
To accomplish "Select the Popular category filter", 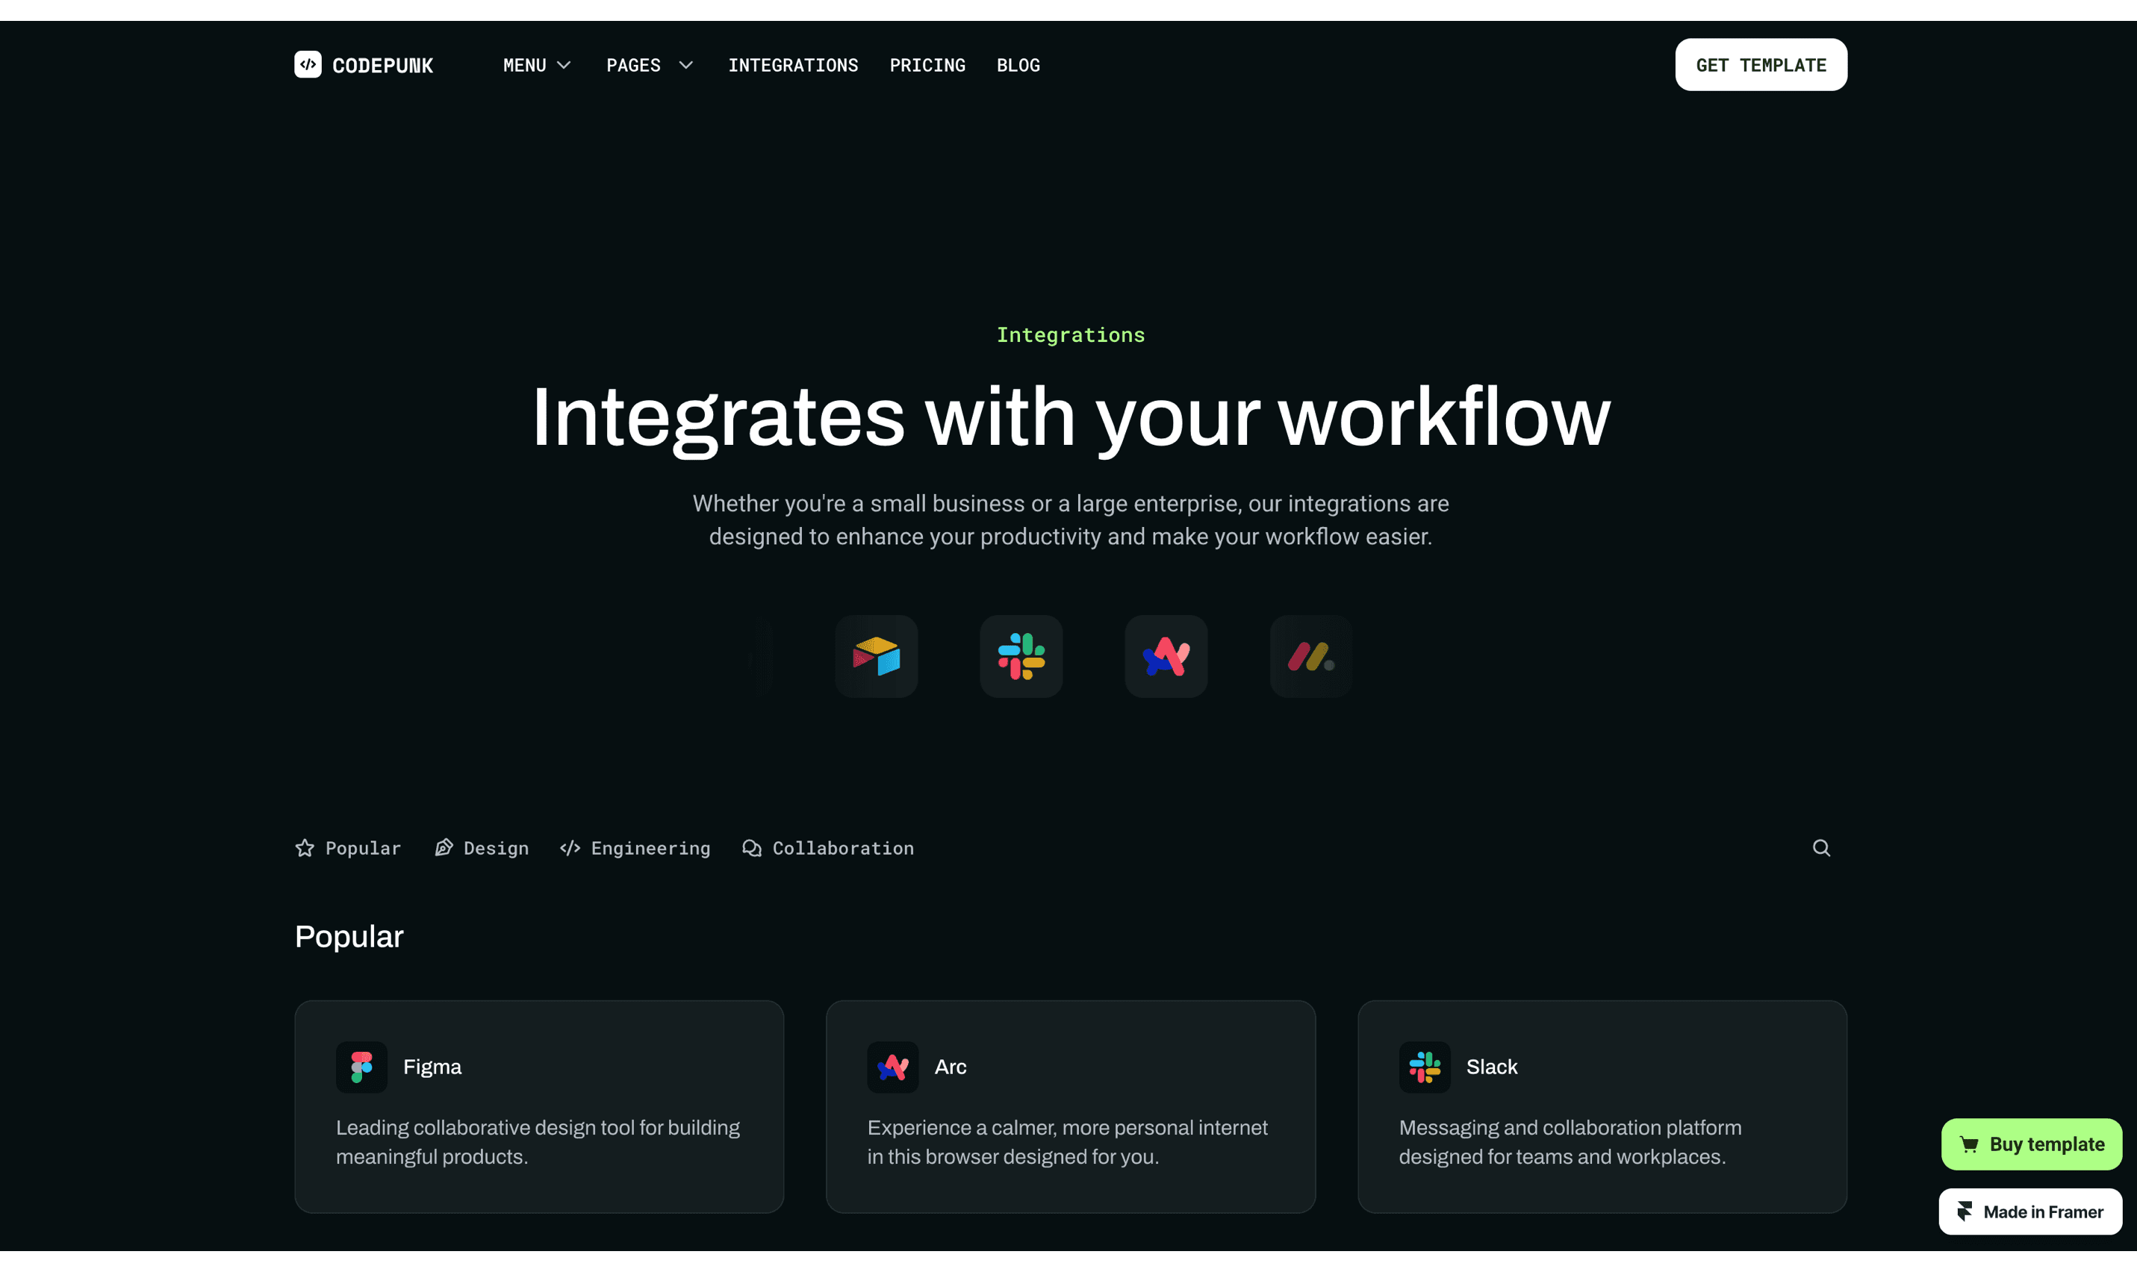I will [348, 848].
